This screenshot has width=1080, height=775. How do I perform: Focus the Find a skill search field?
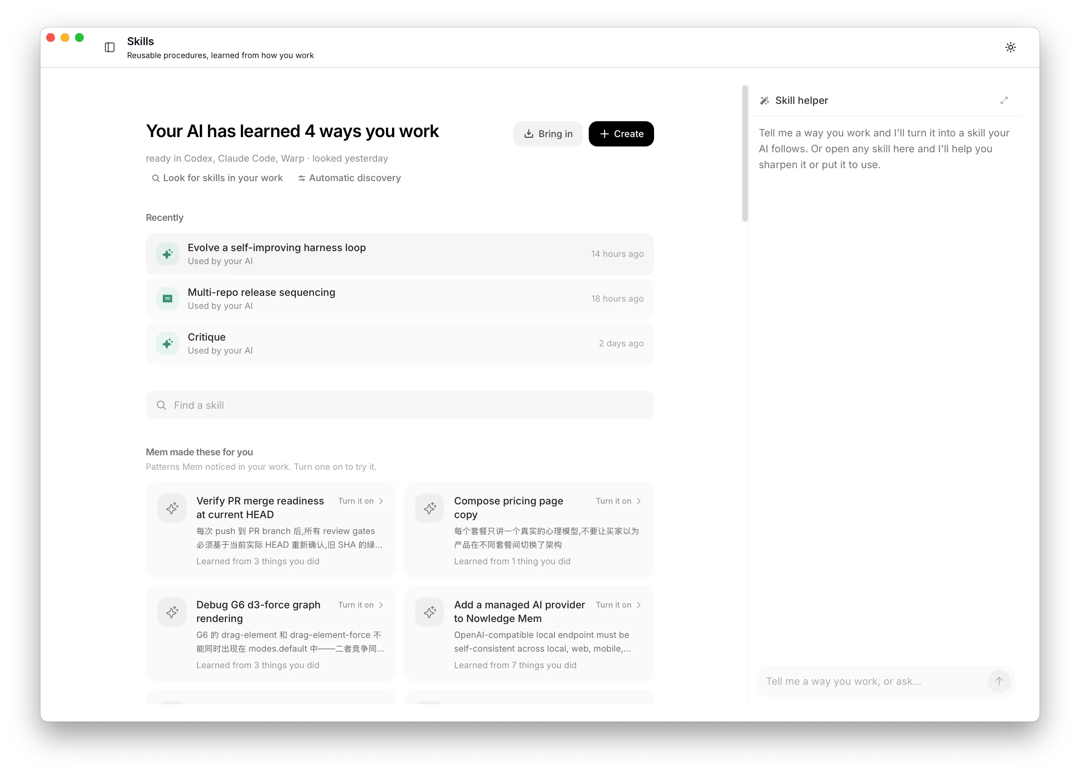[x=400, y=405]
